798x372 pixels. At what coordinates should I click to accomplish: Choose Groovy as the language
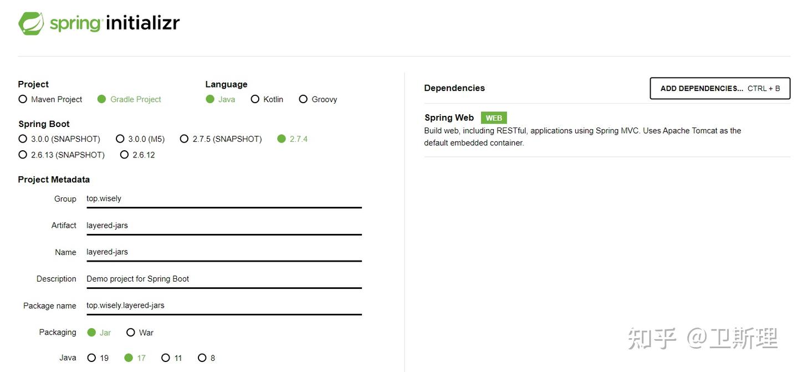click(303, 99)
